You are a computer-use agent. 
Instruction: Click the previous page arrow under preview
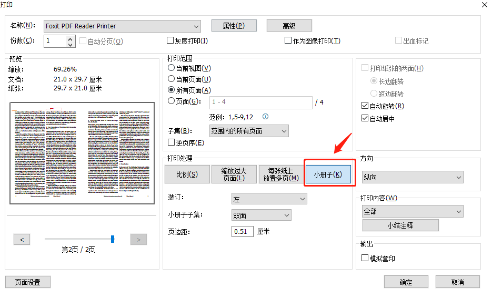tap(22, 240)
